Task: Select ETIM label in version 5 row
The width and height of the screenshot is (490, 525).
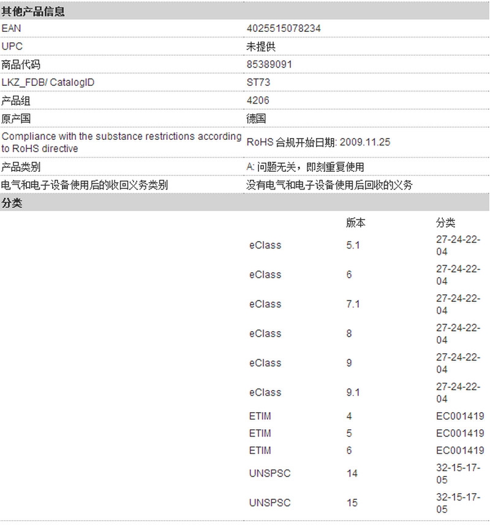Action: (x=260, y=433)
